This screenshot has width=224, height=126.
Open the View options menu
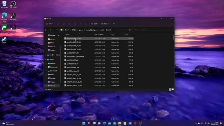point(105,24)
